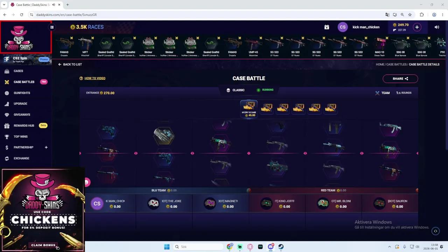
Task: Mute site sound with speaker icon
Action: click(x=437, y=27)
